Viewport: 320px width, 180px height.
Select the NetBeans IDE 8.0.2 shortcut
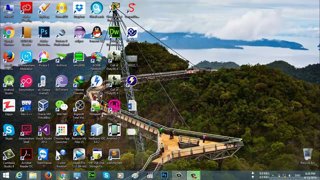click(x=97, y=134)
